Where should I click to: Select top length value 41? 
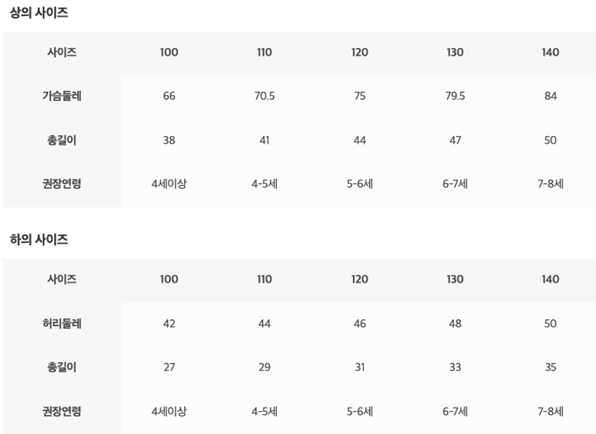265,140
